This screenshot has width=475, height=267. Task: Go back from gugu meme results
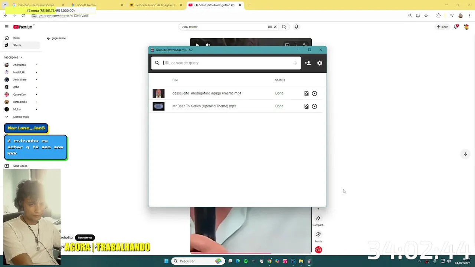coord(49,38)
